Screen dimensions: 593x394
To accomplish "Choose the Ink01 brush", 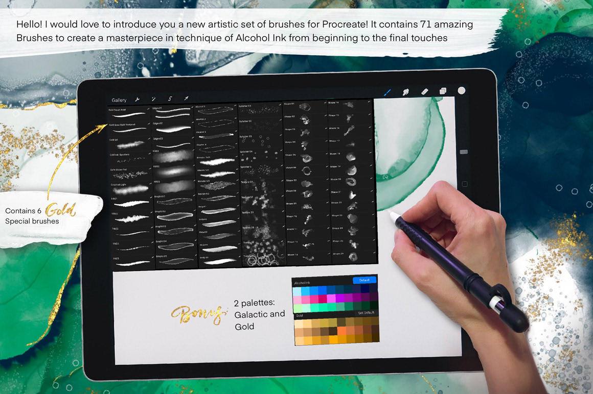I will (x=131, y=203).
